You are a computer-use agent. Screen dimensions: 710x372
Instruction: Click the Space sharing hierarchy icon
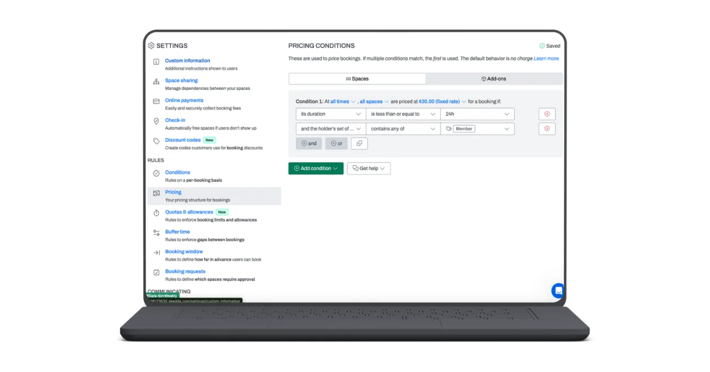[156, 82]
